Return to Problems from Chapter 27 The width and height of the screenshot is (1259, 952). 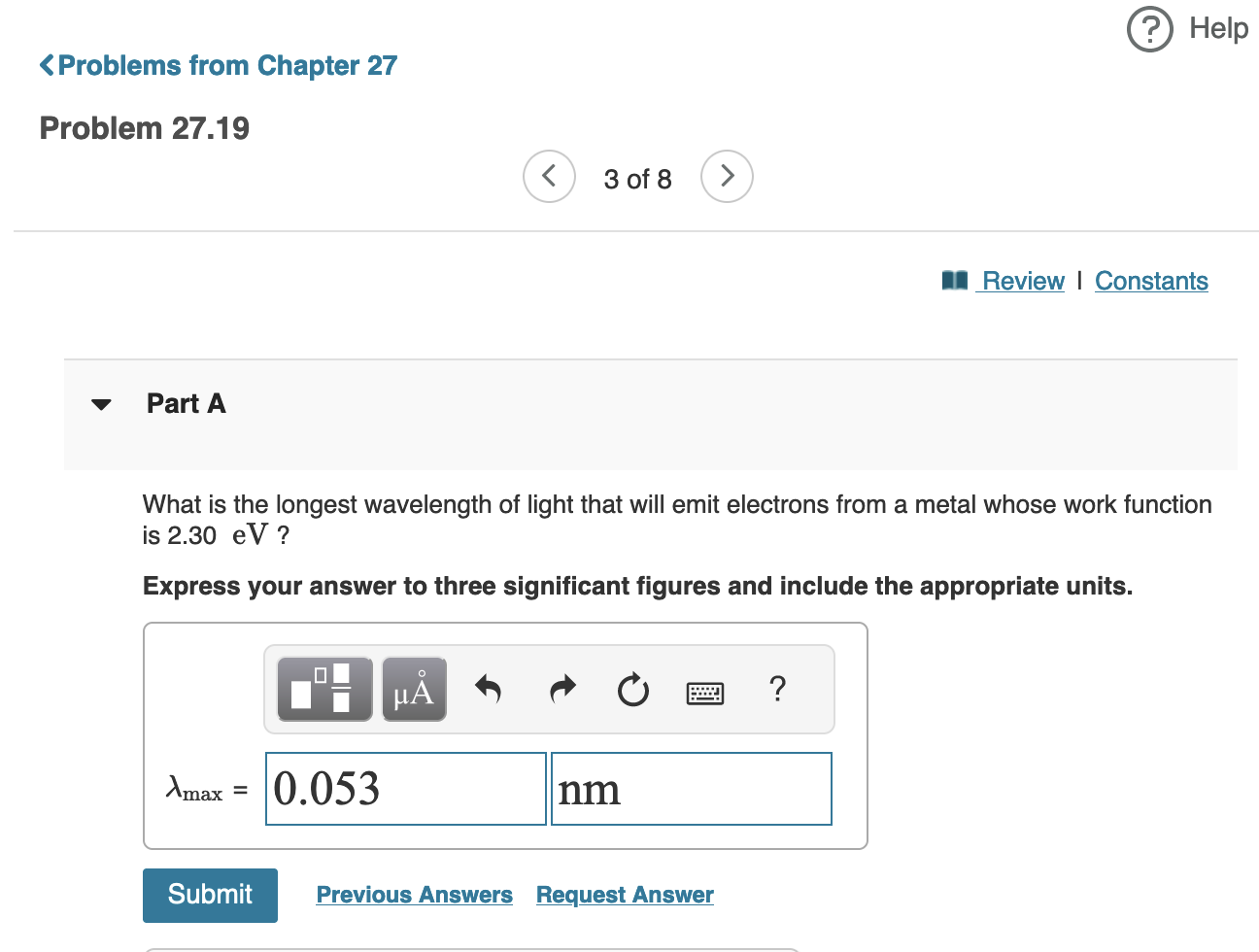tap(217, 65)
